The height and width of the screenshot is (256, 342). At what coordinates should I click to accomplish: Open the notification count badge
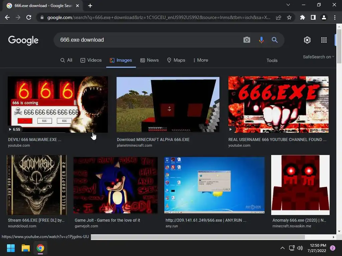tap(333, 248)
